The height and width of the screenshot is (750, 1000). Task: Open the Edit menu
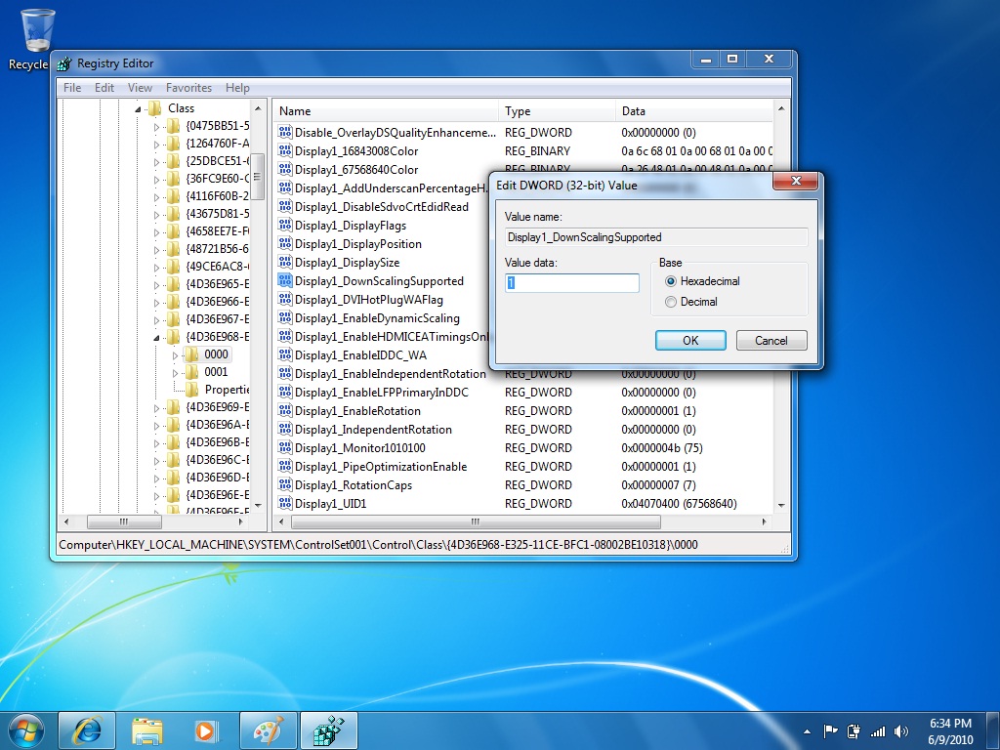[x=104, y=88]
